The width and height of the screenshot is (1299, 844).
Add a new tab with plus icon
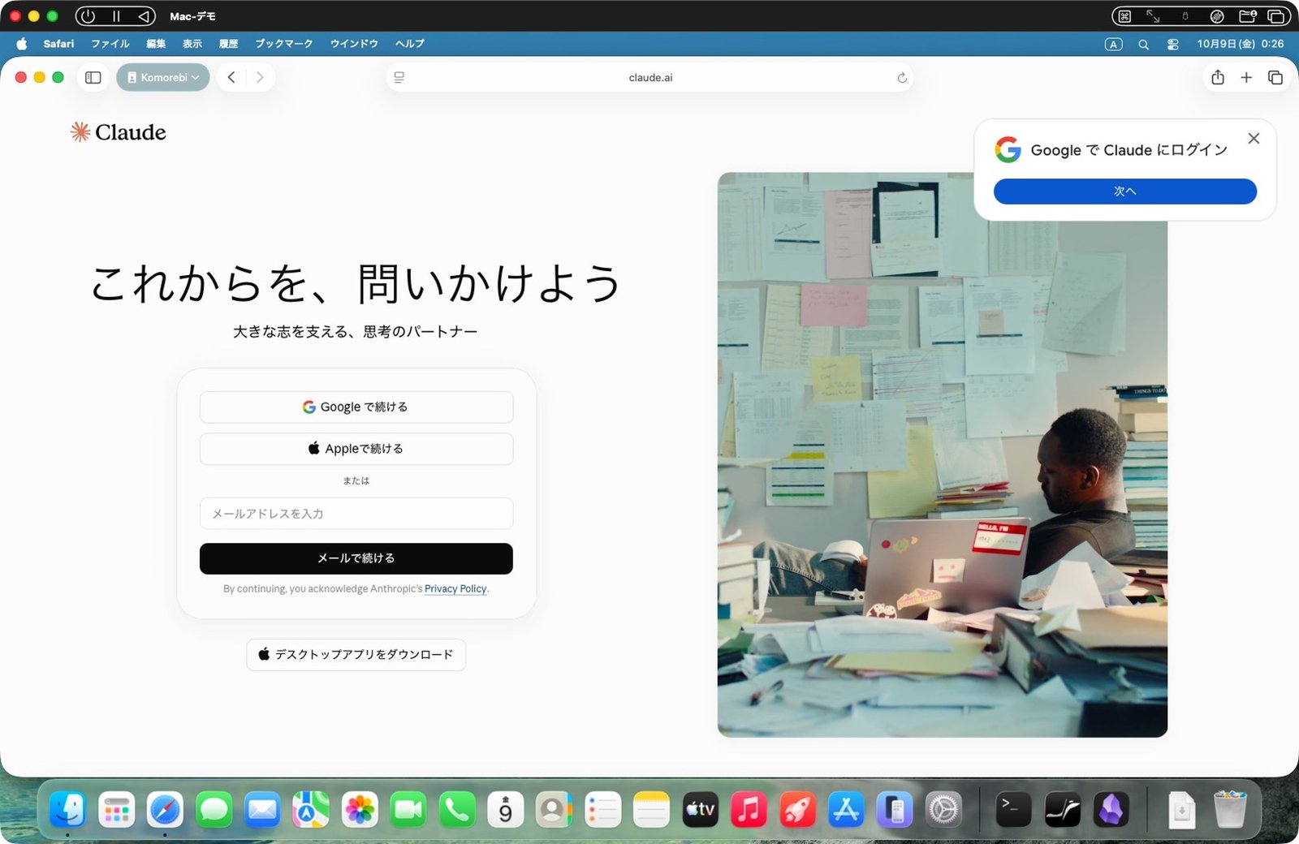pos(1246,78)
